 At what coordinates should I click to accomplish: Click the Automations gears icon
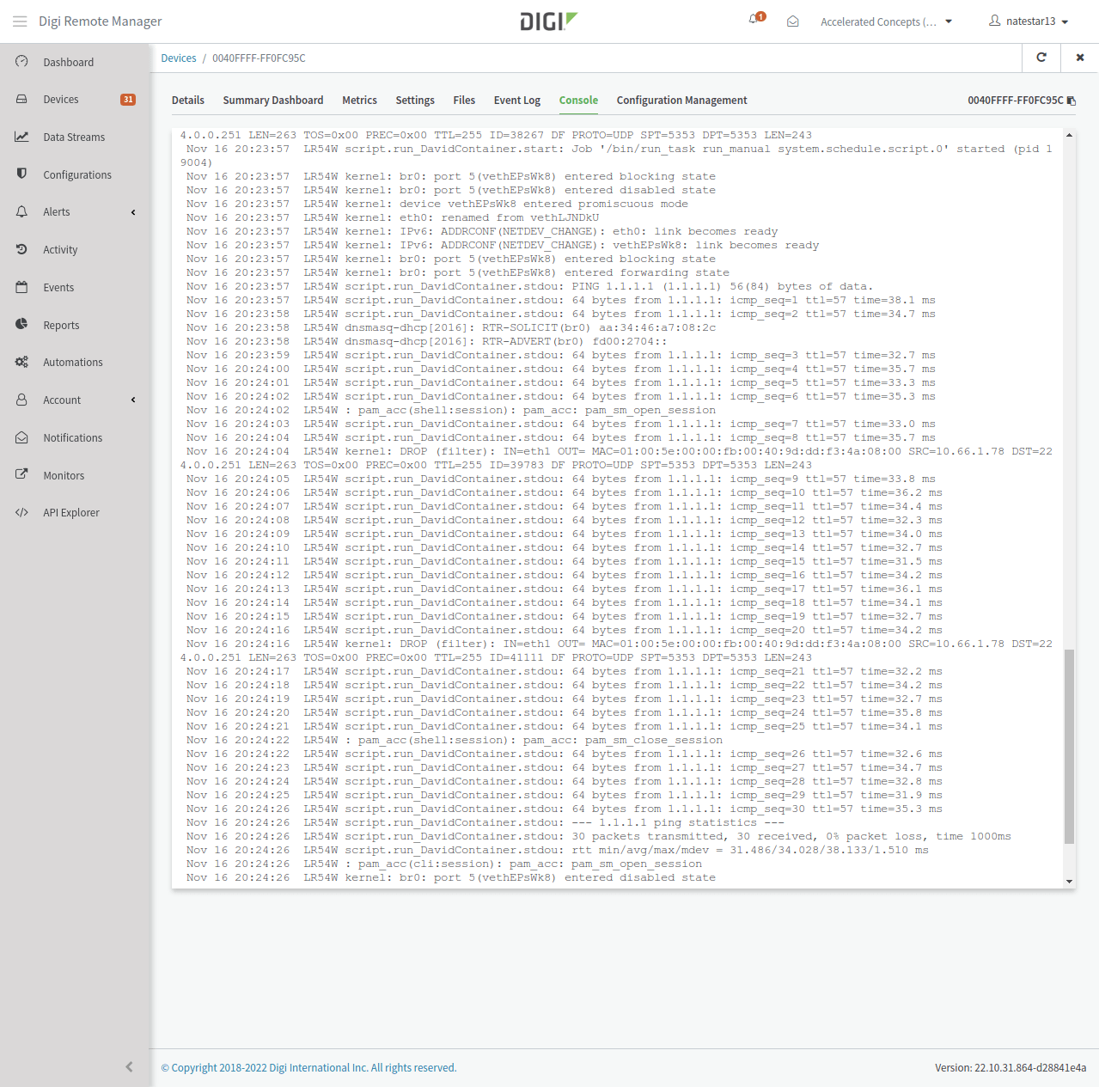click(x=22, y=362)
